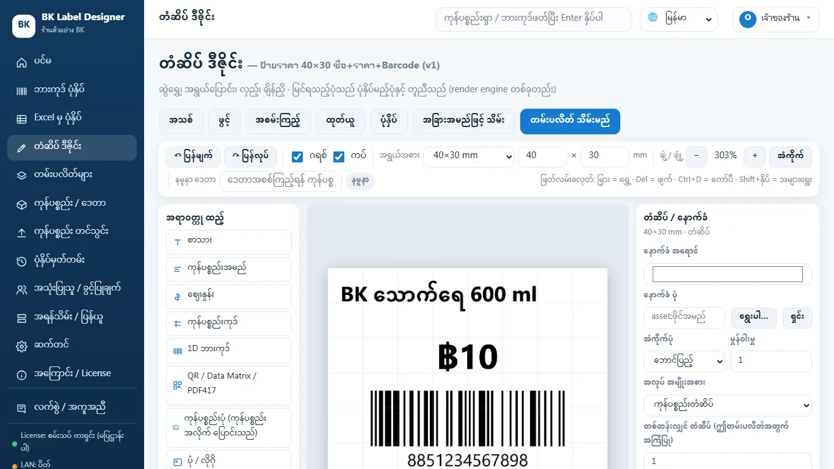The image size is (834, 469).
Task: Click the ပုံနှိပ် print button
Action: pyautogui.click(x=388, y=121)
